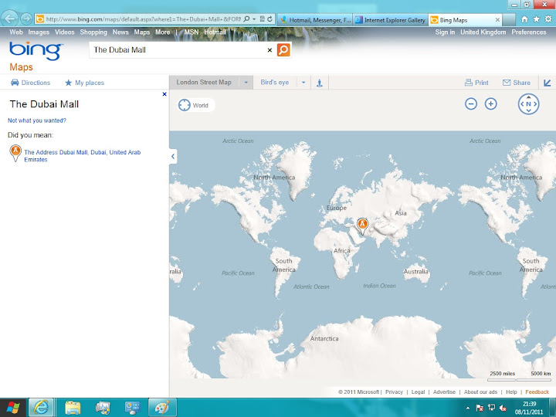Image resolution: width=556 pixels, height=417 pixels.
Task: Open the Preferences link
Action: (x=529, y=32)
